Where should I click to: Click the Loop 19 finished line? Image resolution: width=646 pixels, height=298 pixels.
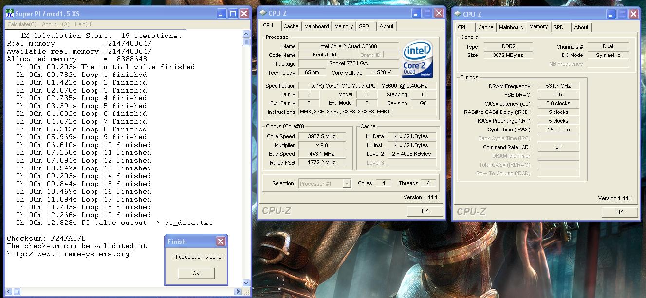point(84,215)
